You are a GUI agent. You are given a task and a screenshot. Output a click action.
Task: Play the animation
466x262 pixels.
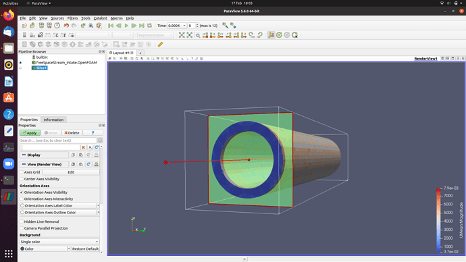coord(126,26)
